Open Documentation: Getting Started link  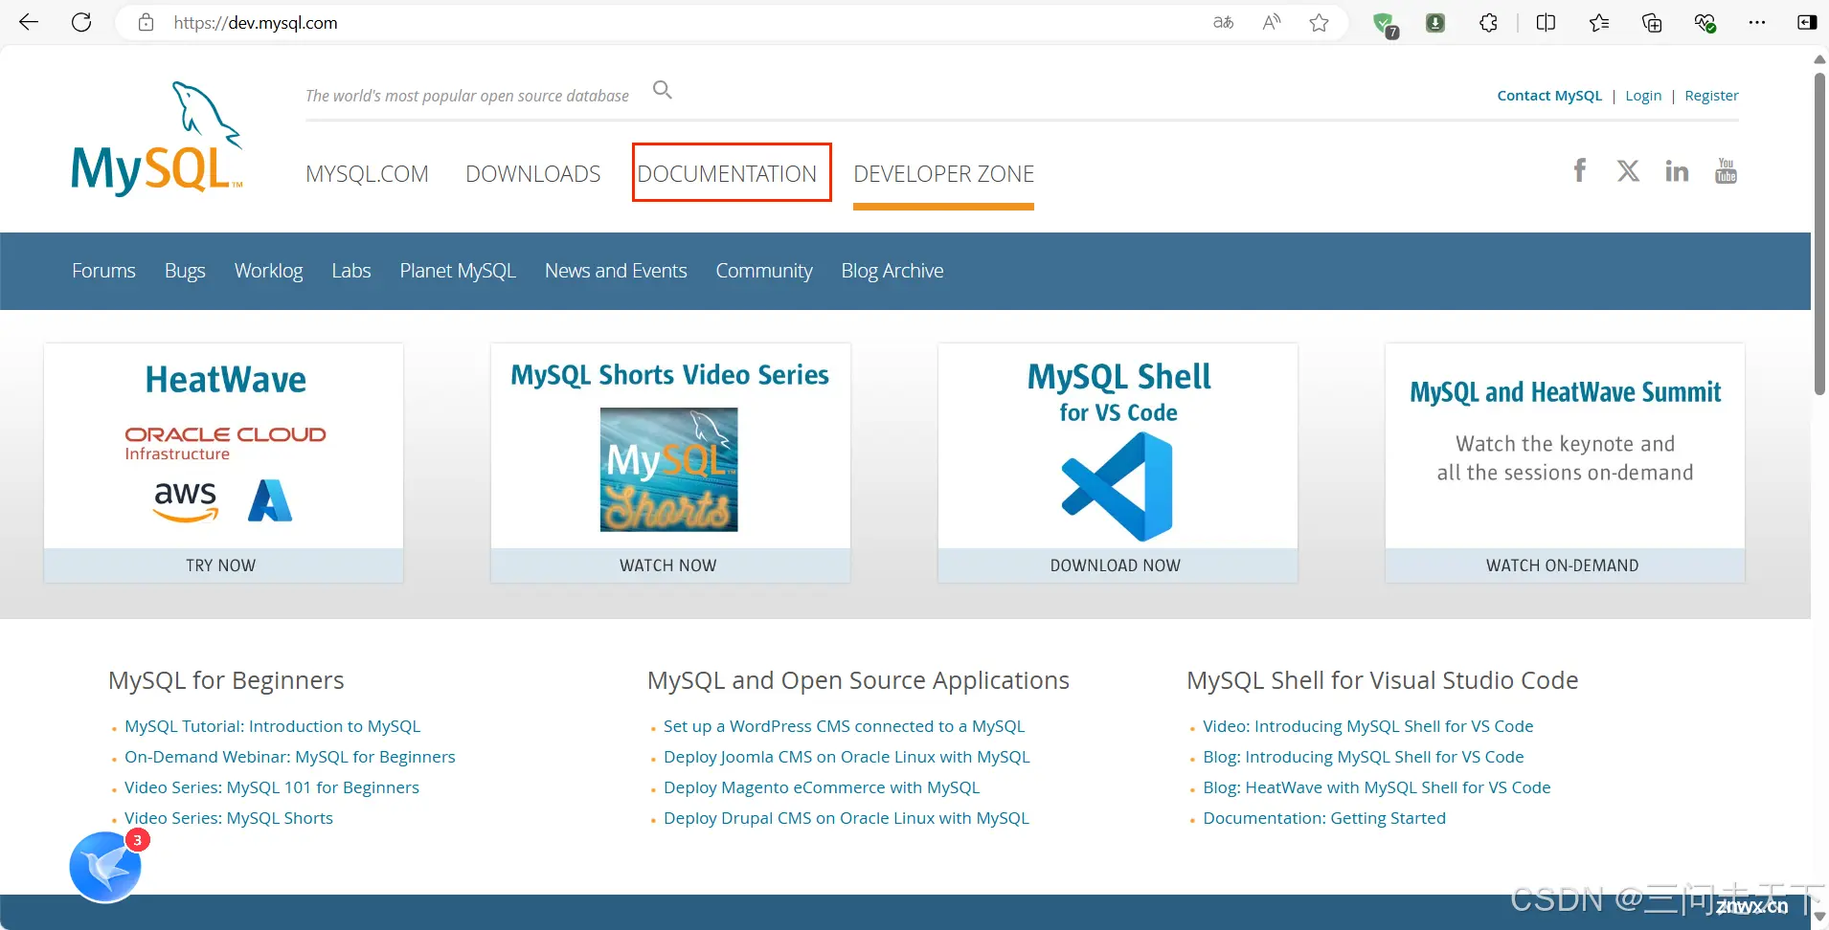coord(1324,818)
